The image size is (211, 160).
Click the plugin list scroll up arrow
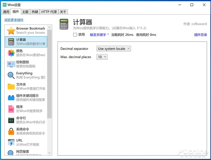(x=49, y=27)
